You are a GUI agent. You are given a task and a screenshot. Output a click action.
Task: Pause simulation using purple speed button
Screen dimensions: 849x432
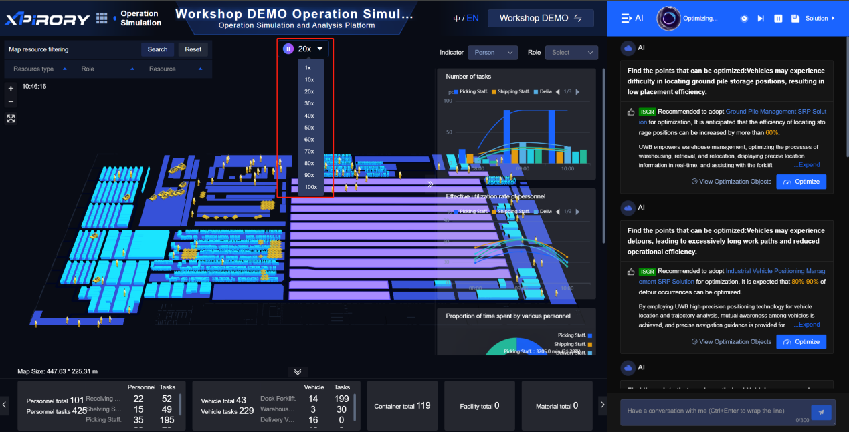tap(288, 49)
